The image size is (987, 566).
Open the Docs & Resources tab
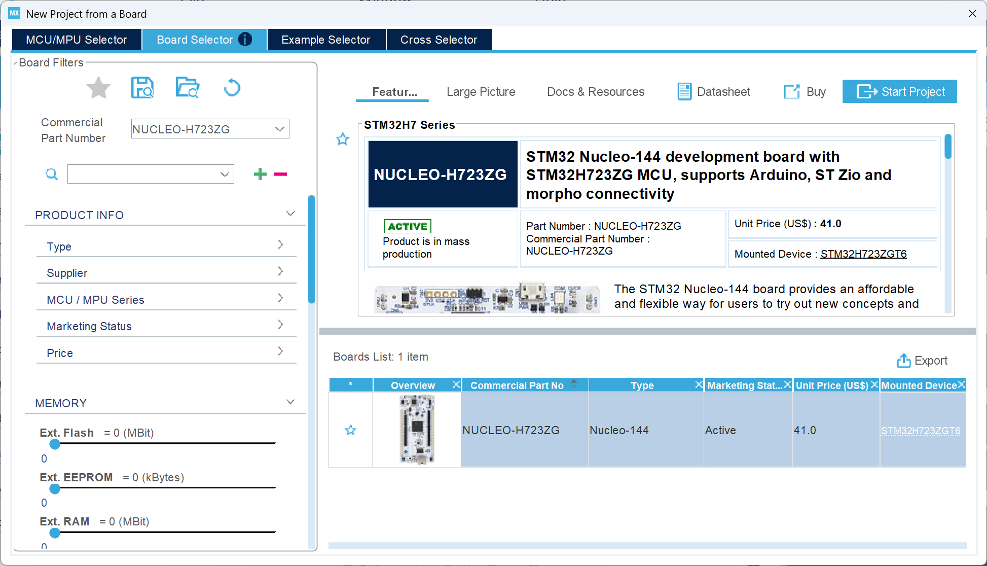pos(596,92)
